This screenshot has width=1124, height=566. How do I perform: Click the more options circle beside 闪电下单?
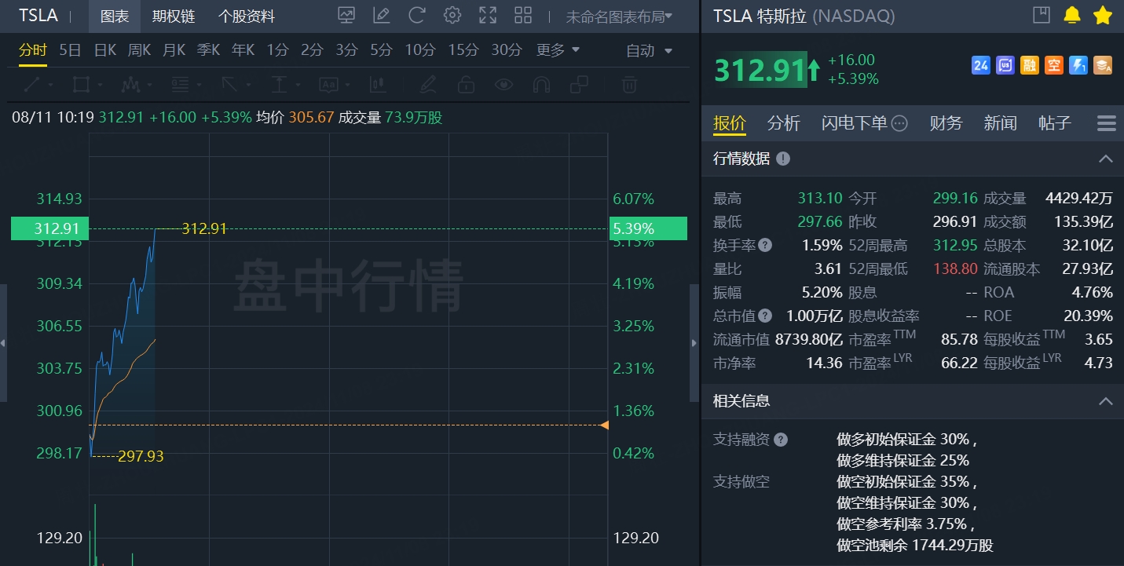coord(899,123)
